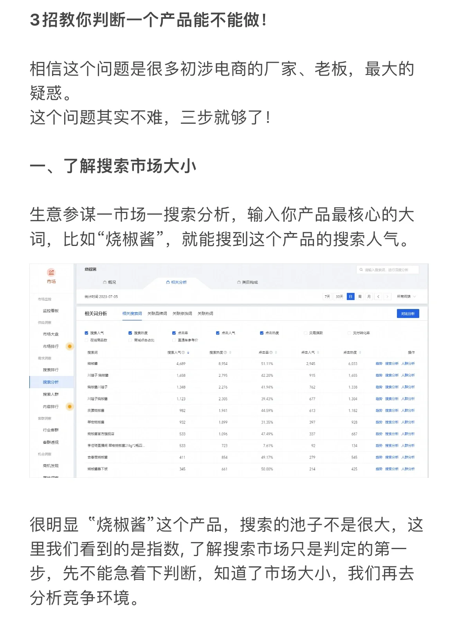Open 行业客群 in the sidebar
Viewport: 458px width, 636px height.
pos(51,430)
